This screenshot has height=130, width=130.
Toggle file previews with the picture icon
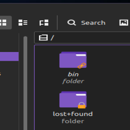[124, 22]
